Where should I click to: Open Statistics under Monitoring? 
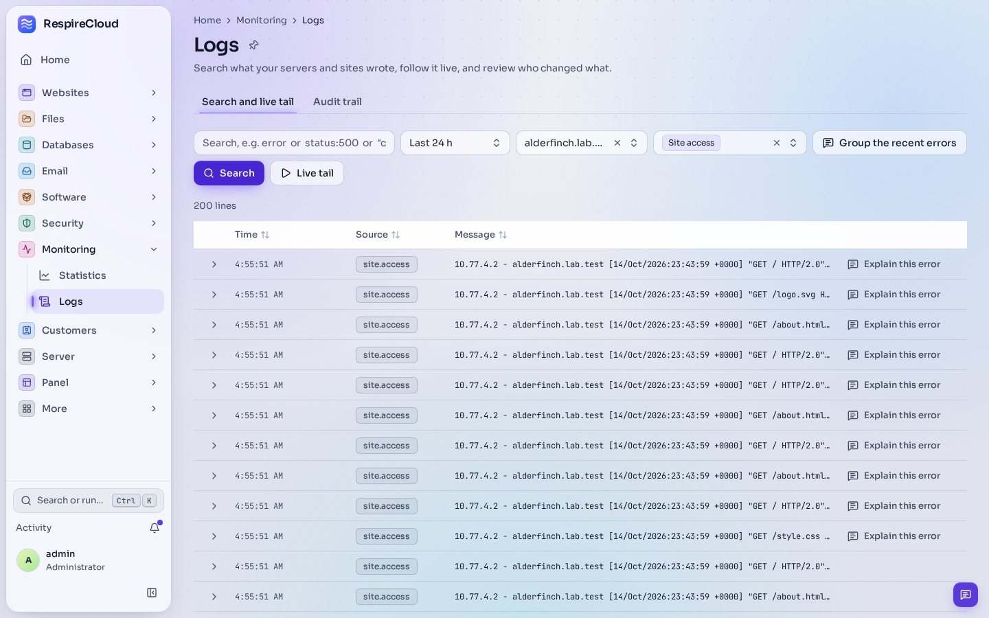pos(97,275)
